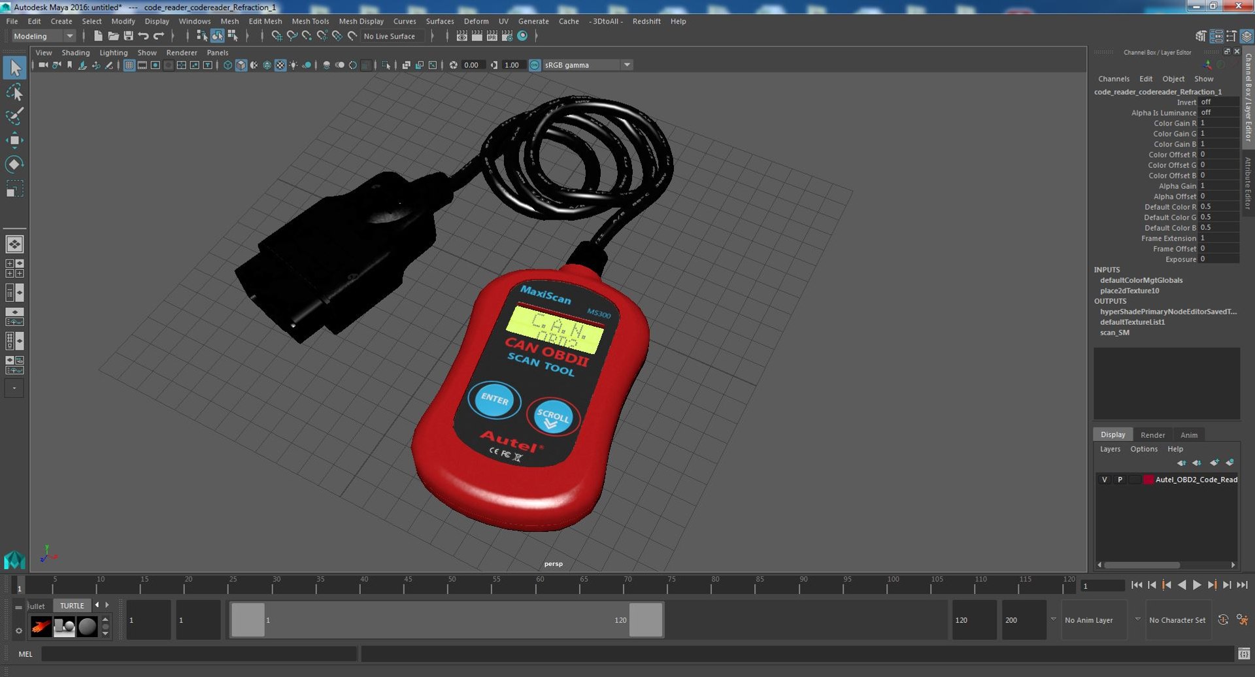The width and height of the screenshot is (1255, 677).
Task: Open Hypershade from status line
Action: (x=522, y=36)
